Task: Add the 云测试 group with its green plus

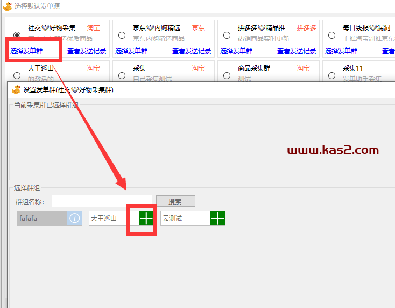Action: point(217,218)
